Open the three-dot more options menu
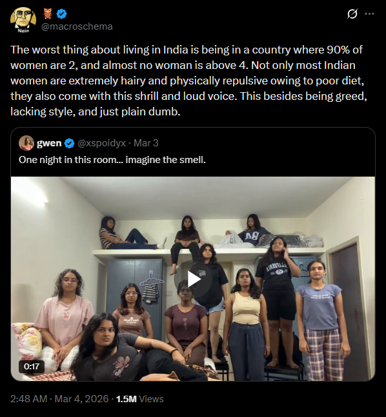The height and width of the screenshot is (417, 386). tap(369, 14)
